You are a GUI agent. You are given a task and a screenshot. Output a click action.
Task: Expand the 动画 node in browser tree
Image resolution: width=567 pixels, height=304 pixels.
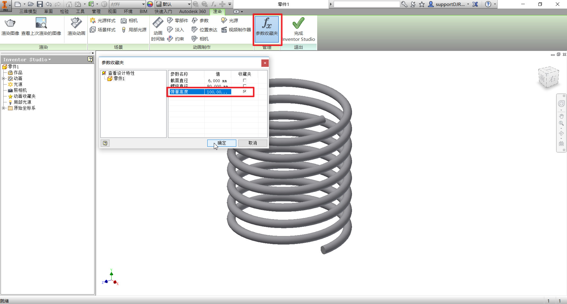pos(3,78)
